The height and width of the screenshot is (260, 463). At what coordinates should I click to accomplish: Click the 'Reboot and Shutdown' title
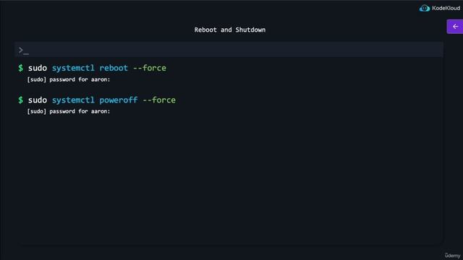point(230,30)
